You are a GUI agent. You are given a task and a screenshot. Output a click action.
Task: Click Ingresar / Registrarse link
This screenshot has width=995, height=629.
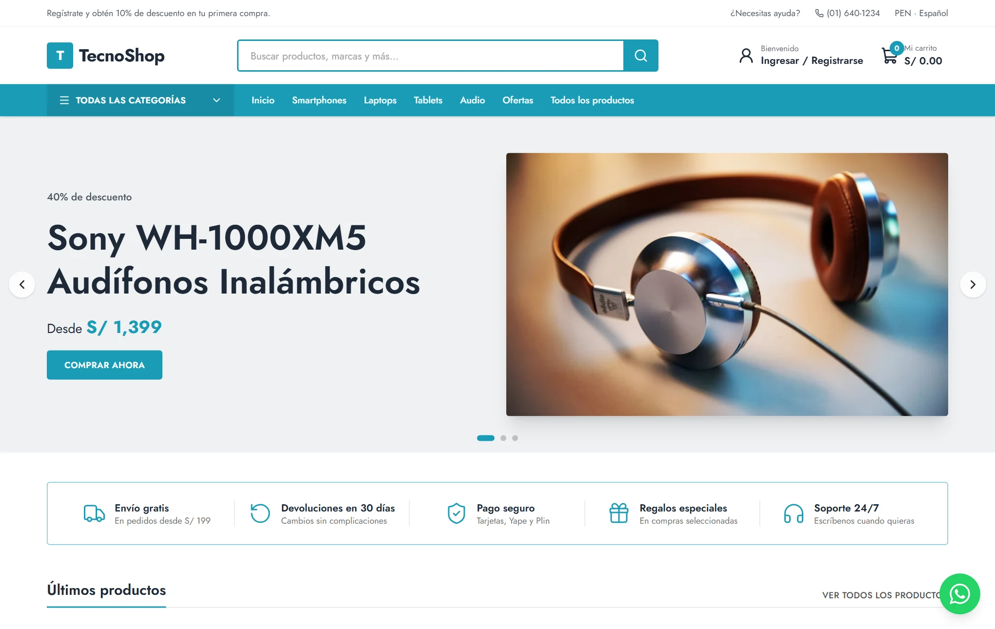[812, 60]
